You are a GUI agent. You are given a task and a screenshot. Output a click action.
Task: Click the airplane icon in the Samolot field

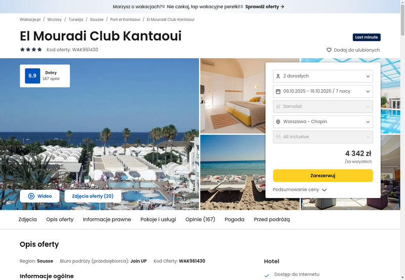click(278, 106)
